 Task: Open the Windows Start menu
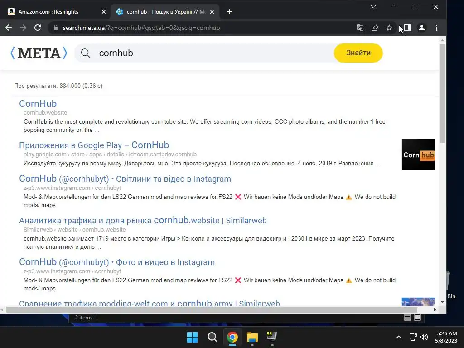click(192, 337)
